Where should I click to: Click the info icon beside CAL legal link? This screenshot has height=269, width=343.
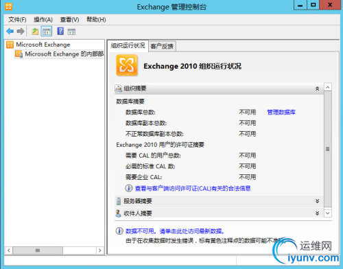click(x=129, y=188)
